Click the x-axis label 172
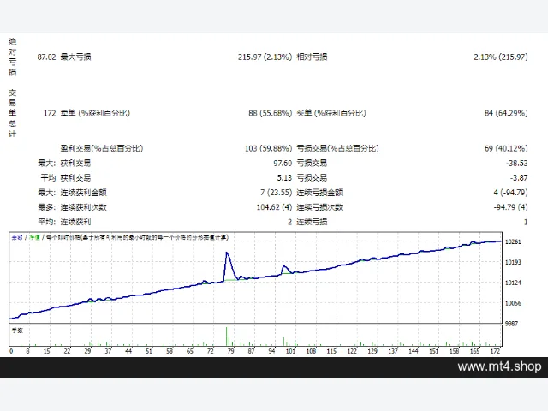 [x=495, y=351]
